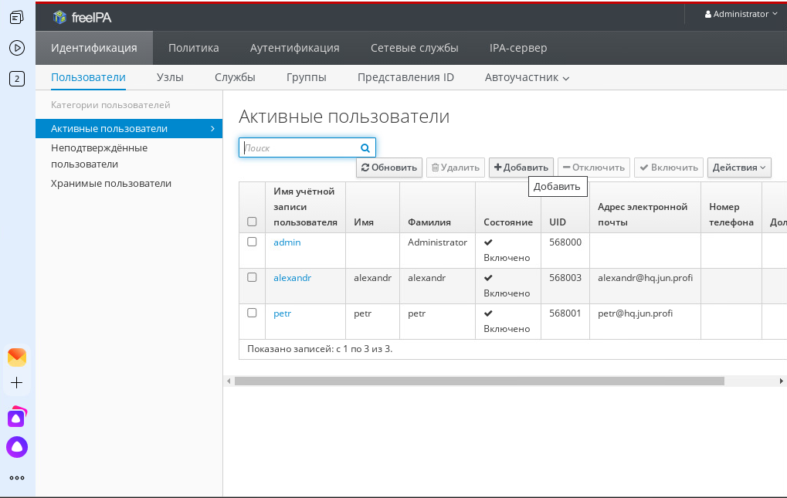787x498 pixels.
Task: Click the search magnifier icon
Action: pos(365,147)
